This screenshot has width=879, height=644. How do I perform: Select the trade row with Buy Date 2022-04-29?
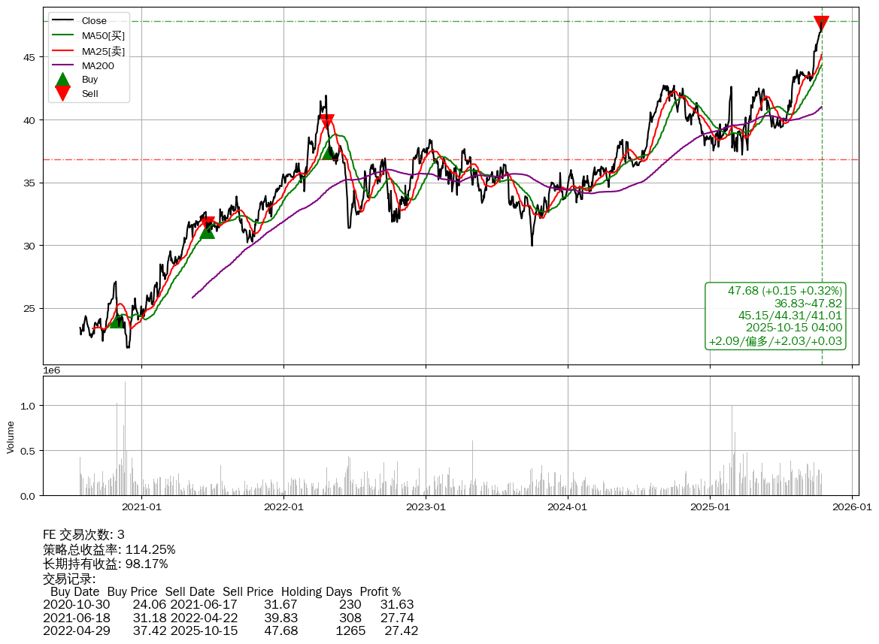pyautogui.click(x=230, y=630)
